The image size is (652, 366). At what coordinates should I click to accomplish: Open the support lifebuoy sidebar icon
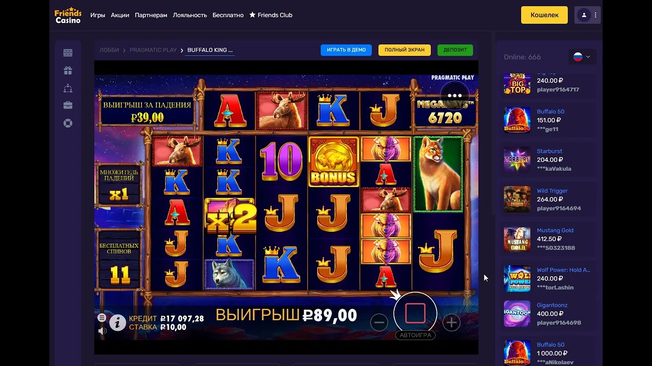click(68, 123)
